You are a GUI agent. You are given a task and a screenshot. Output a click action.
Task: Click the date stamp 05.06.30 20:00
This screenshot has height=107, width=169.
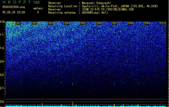point(14,12)
